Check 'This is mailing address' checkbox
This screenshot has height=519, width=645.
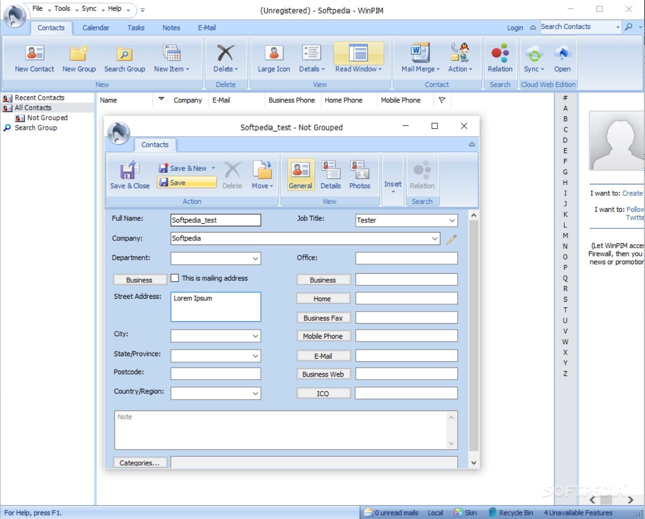coord(175,278)
